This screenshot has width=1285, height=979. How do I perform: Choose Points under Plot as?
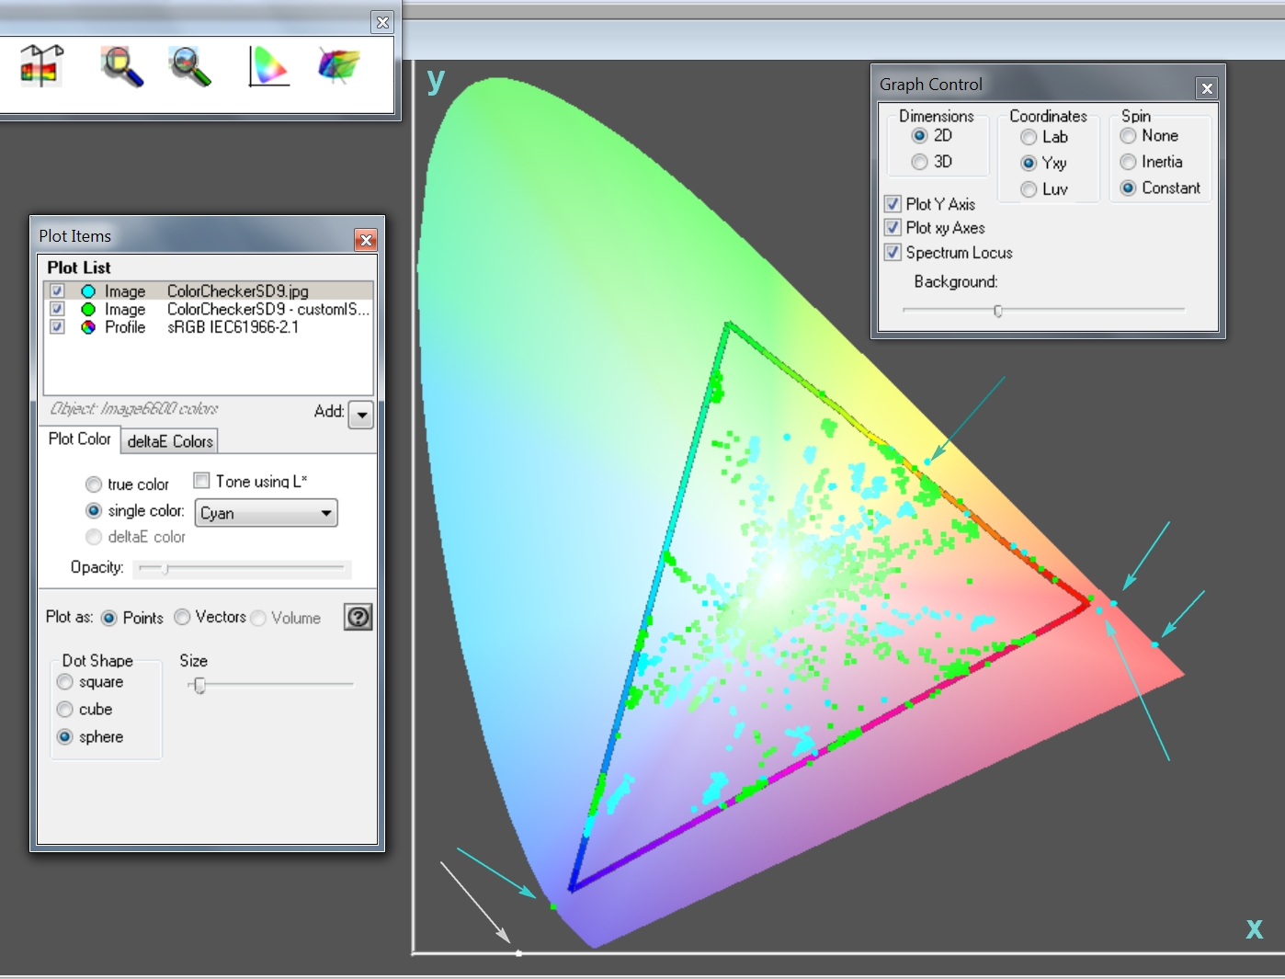(x=109, y=618)
